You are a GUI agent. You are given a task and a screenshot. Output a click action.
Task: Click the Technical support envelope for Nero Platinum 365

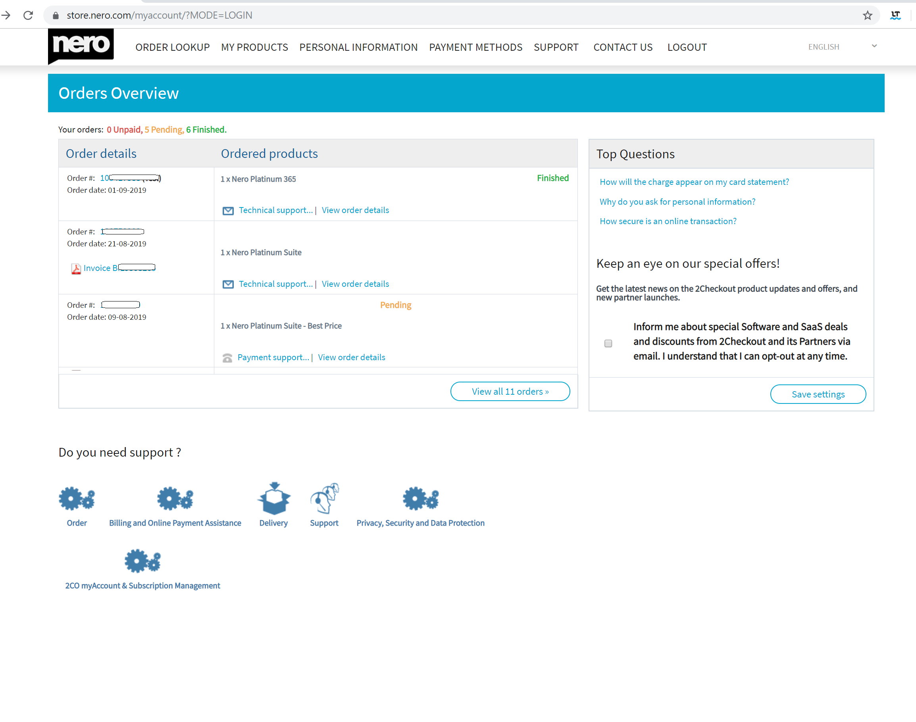pyautogui.click(x=227, y=210)
